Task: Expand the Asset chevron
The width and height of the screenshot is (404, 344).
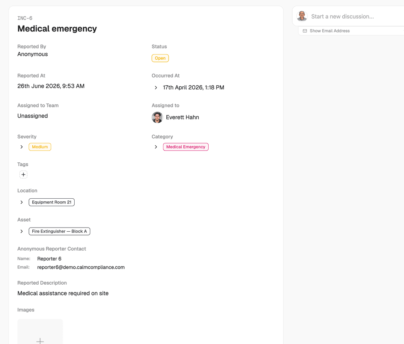Action: [x=22, y=231]
